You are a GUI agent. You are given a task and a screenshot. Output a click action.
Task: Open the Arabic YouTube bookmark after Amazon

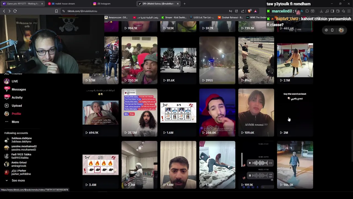click(146, 17)
